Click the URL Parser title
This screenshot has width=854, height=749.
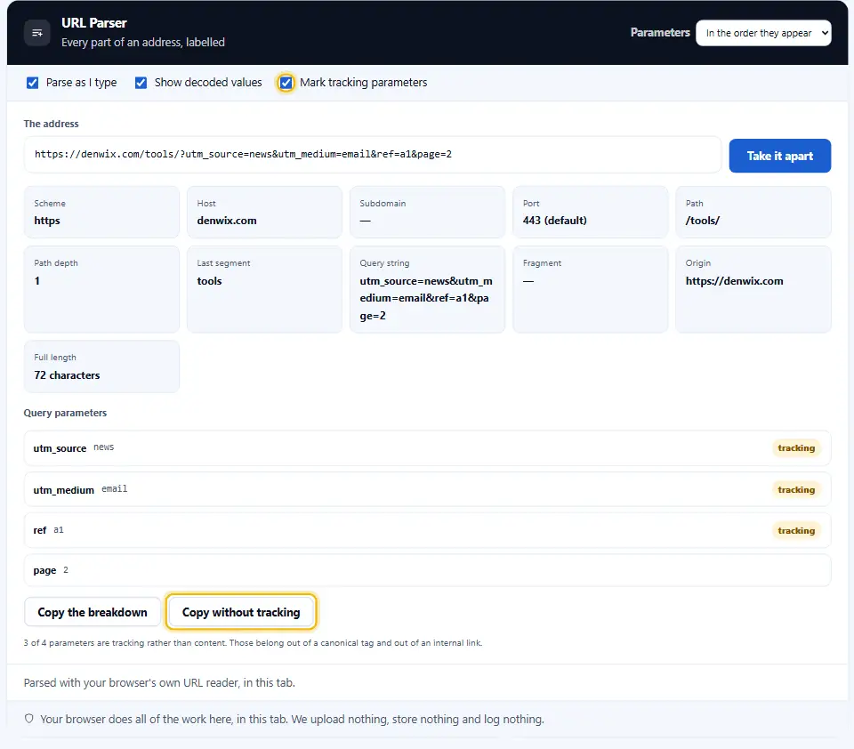(x=93, y=23)
